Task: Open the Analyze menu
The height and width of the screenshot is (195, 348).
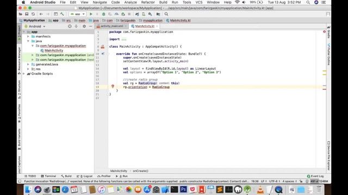Action: [x=130, y=2]
